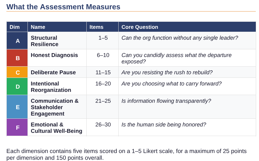Select the 'Name' column header

38,27
